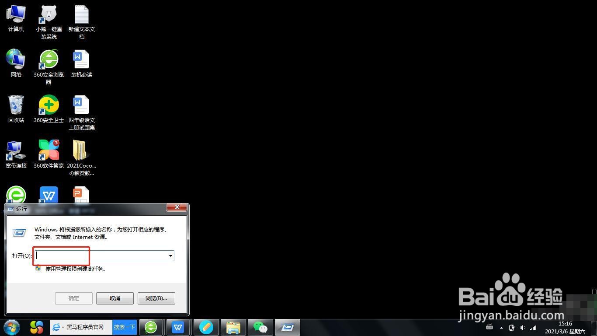Expand the 打开 combo box dropdown arrow
The height and width of the screenshot is (336, 597).
pyautogui.click(x=170, y=255)
